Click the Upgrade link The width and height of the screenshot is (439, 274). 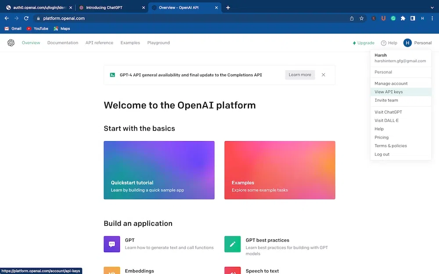(x=363, y=43)
